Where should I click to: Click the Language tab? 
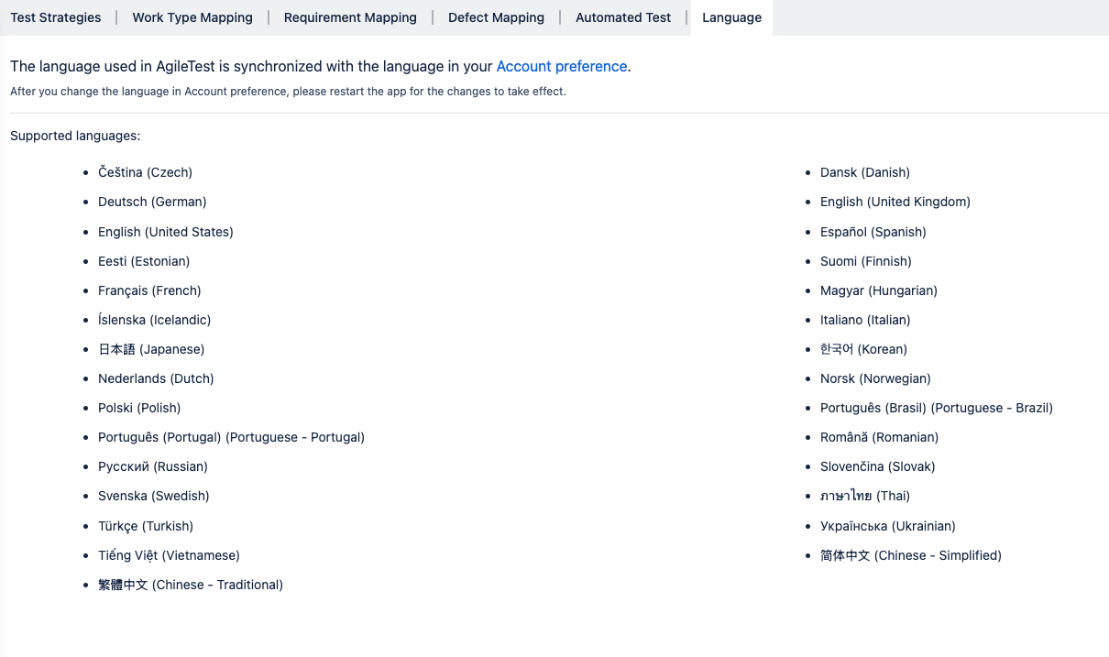point(731,17)
